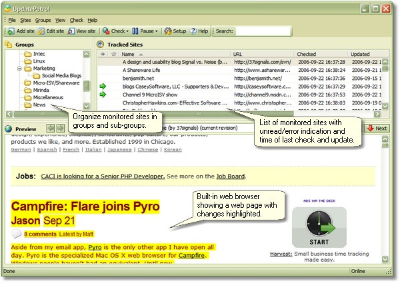This screenshot has height=283, width=400.
Task: Open the CACI Senior PHP Developer job link
Action: (103, 176)
